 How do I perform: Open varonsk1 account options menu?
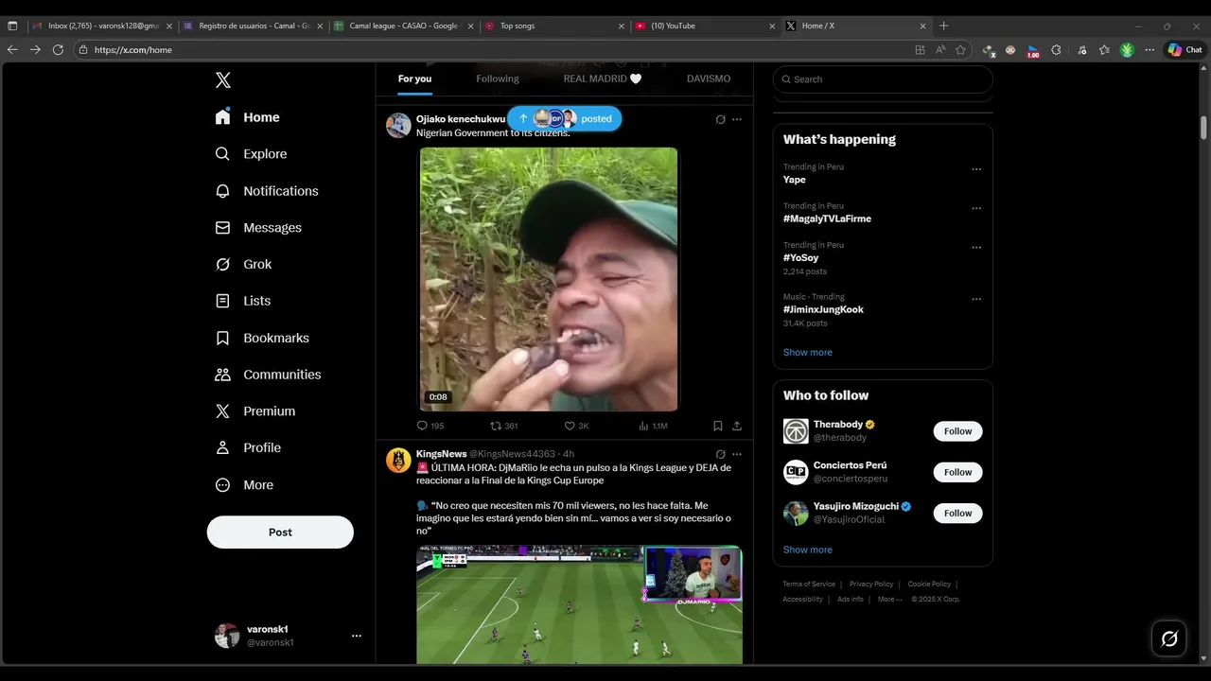point(357,636)
